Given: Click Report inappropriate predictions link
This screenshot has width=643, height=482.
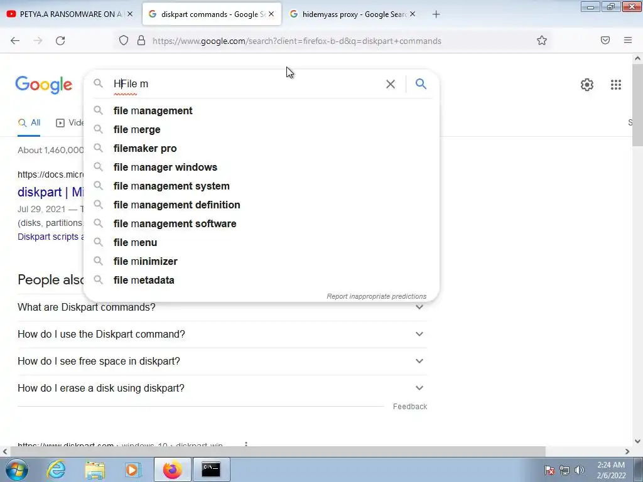Looking at the screenshot, I should coord(377,296).
